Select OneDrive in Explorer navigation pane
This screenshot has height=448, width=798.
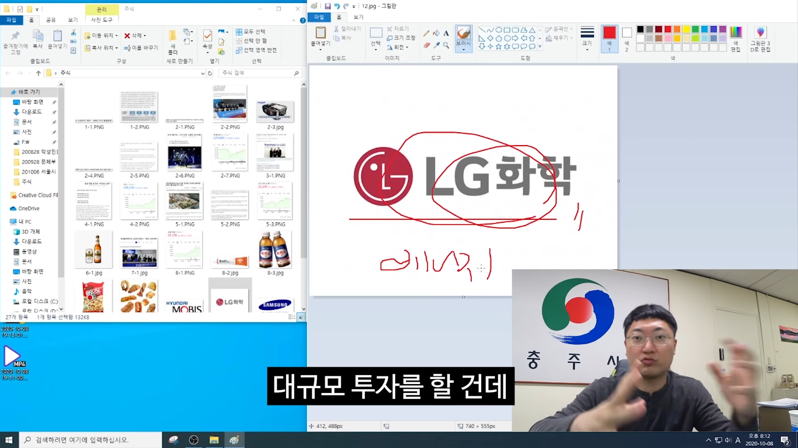(x=29, y=209)
